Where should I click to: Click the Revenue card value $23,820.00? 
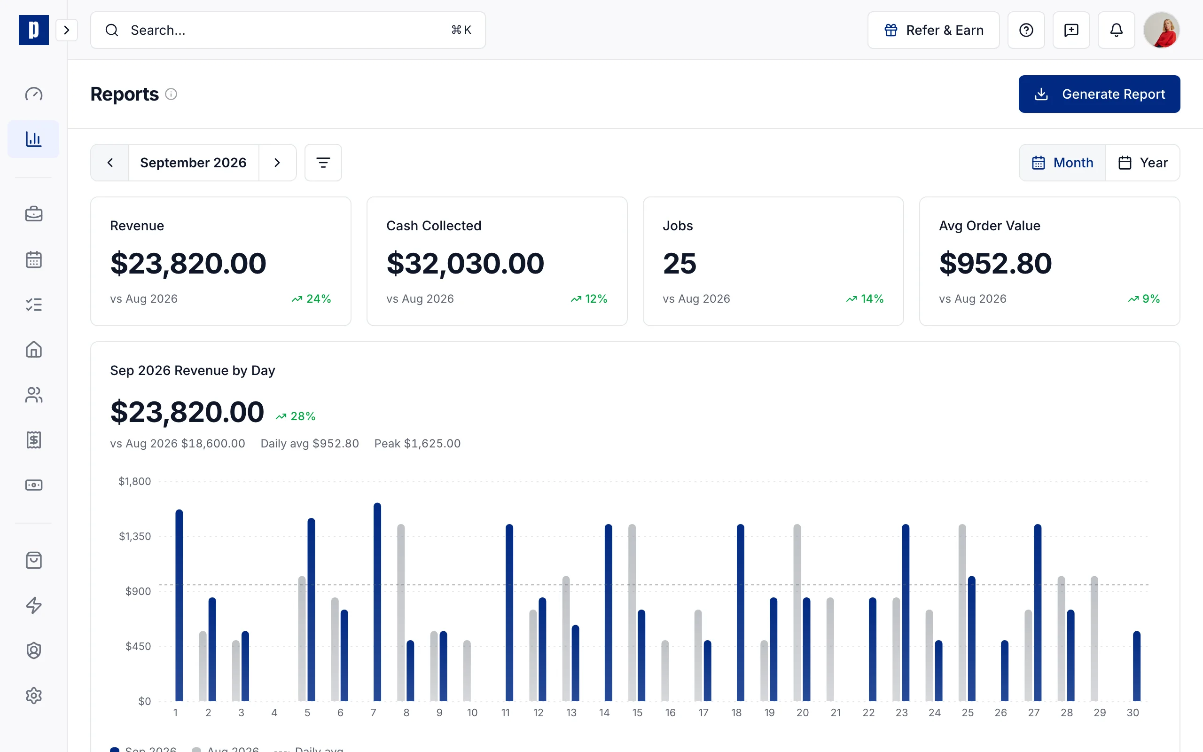point(188,263)
